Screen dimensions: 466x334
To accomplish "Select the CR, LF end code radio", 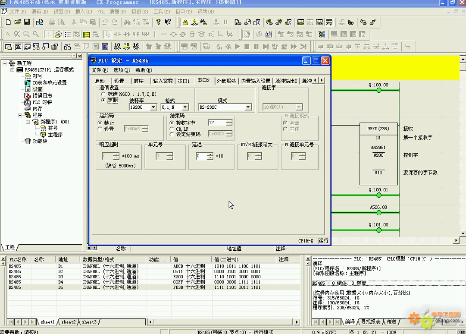I will tap(172, 129).
